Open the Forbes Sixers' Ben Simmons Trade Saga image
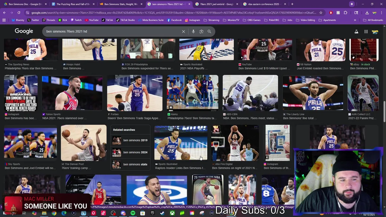 (x=134, y=93)
